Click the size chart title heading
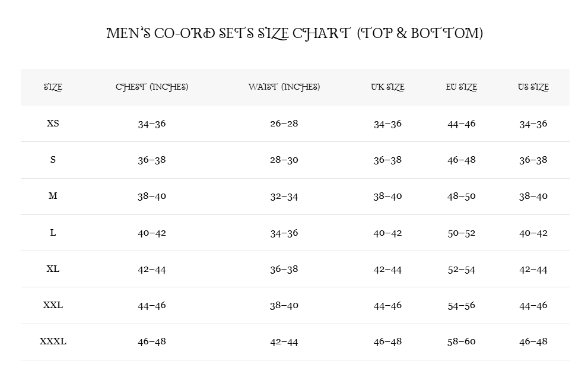 (294, 33)
